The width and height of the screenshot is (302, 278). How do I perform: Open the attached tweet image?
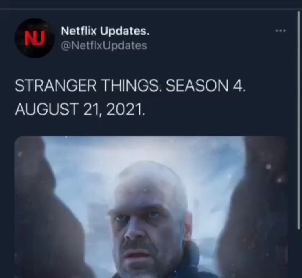tap(151, 207)
